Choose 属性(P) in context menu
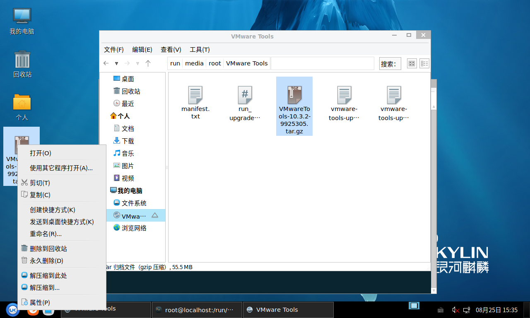 coord(62,303)
